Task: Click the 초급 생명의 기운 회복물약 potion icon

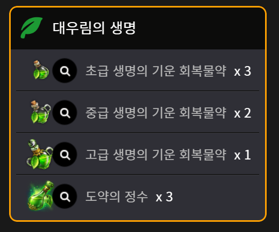Action: click(x=41, y=70)
